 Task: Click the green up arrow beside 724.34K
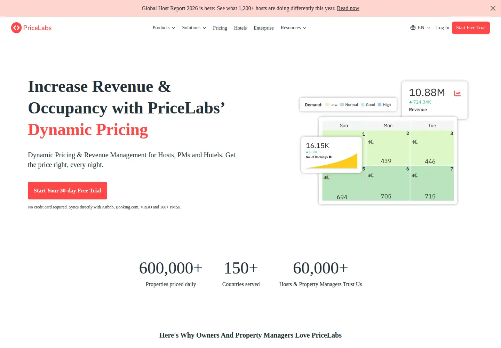tap(411, 102)
